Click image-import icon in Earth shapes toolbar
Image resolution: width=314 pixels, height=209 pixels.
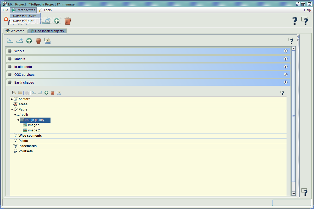[x=59, y=93]
